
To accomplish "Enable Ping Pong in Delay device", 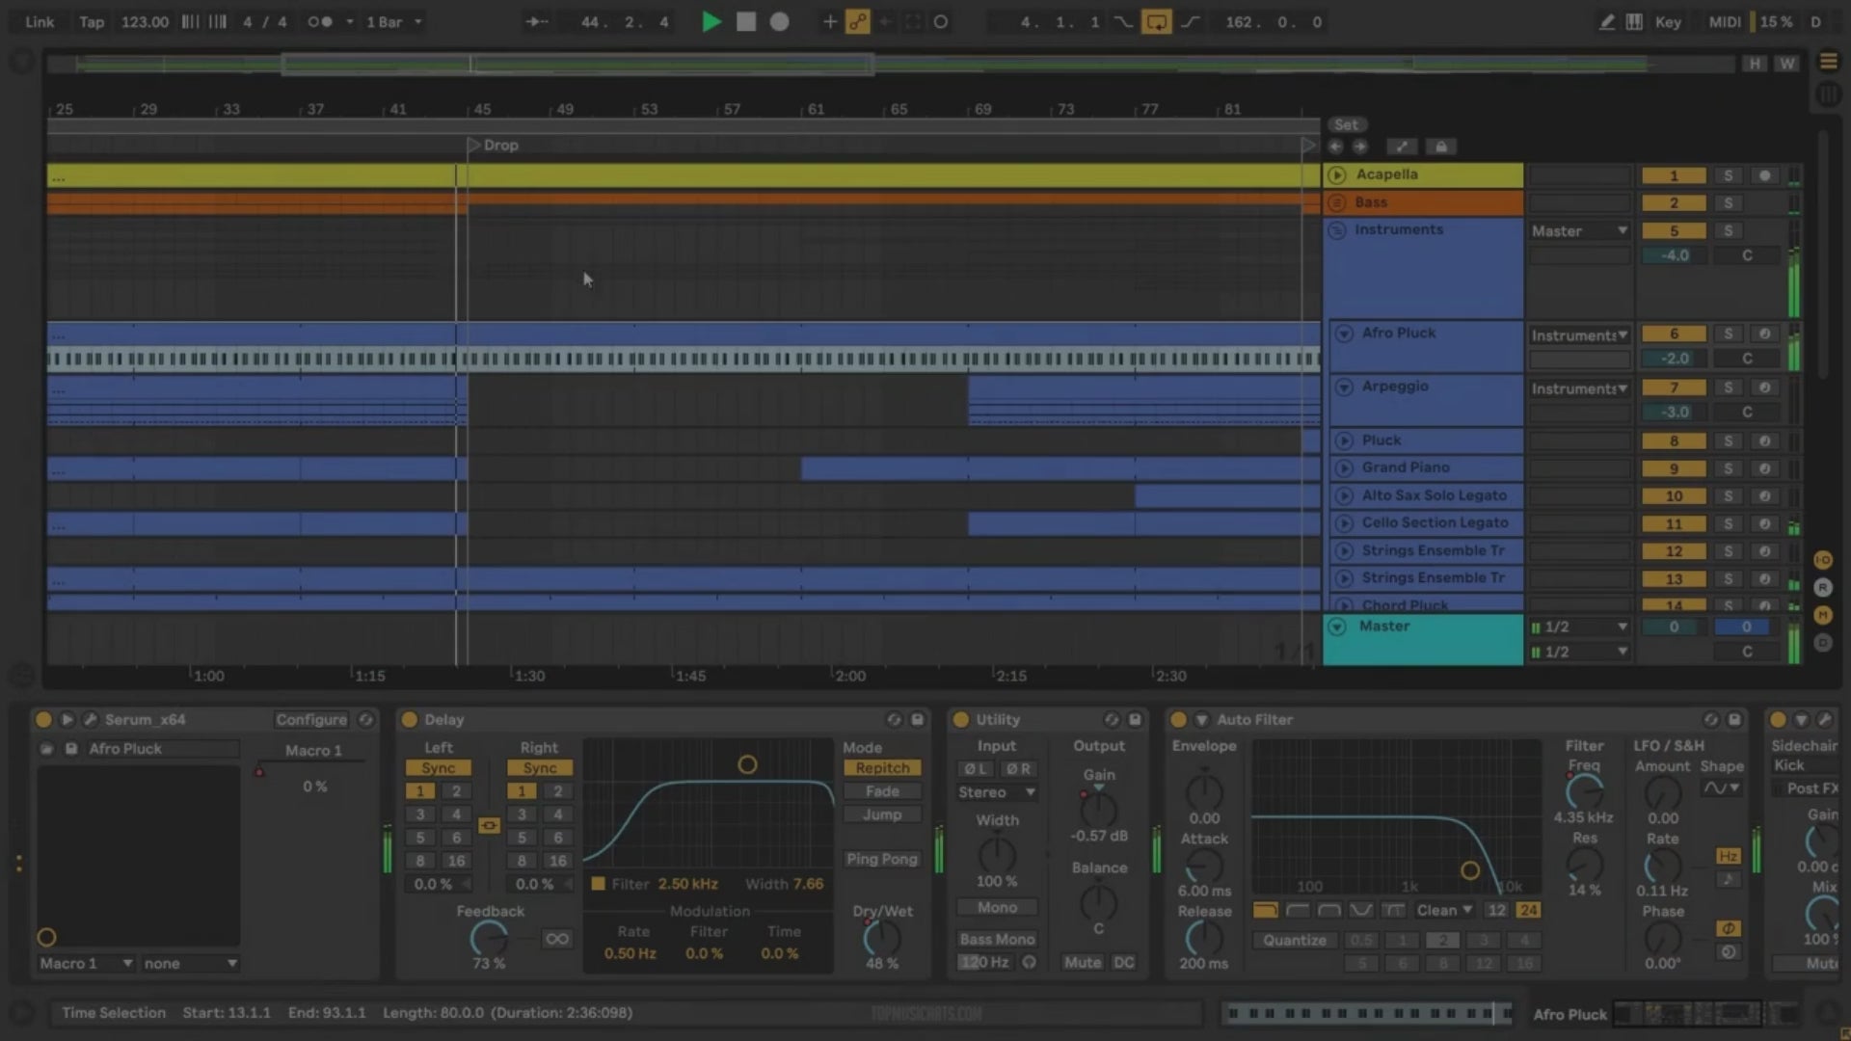I will (x=881, y=859).
